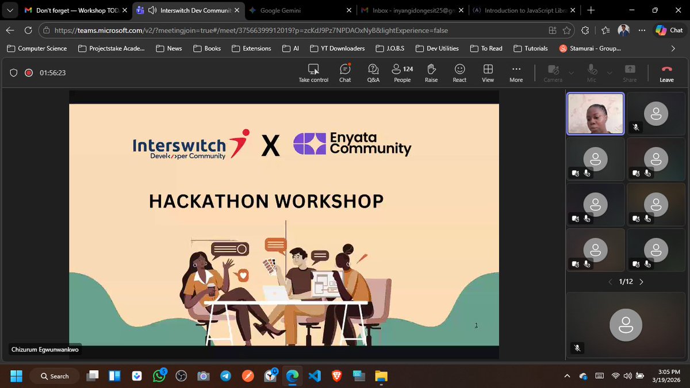The image size is (690, 388).
Task: Open WhatsApp from the taskbar
Action: [159, 376]
